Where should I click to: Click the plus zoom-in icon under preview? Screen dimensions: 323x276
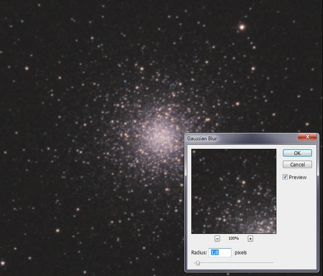(x=250, y=238)
